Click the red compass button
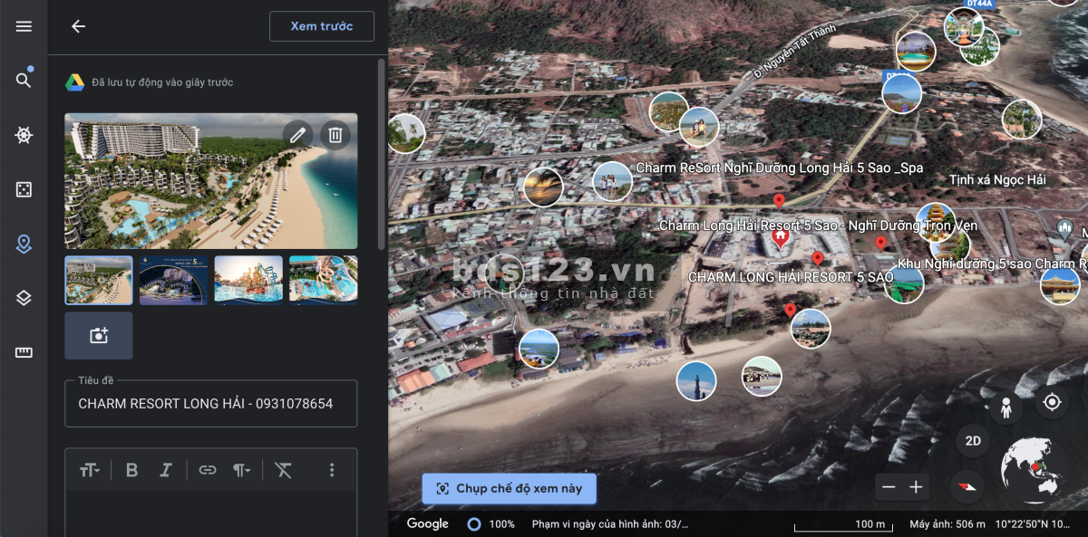Viewport: 1088px width, 537px height. (967, 487)
